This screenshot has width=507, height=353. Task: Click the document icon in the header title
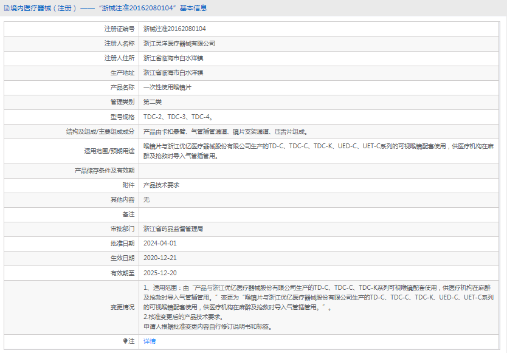pos(7,8)
